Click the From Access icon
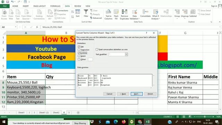222x125 pixels. [x=4, y=14]
